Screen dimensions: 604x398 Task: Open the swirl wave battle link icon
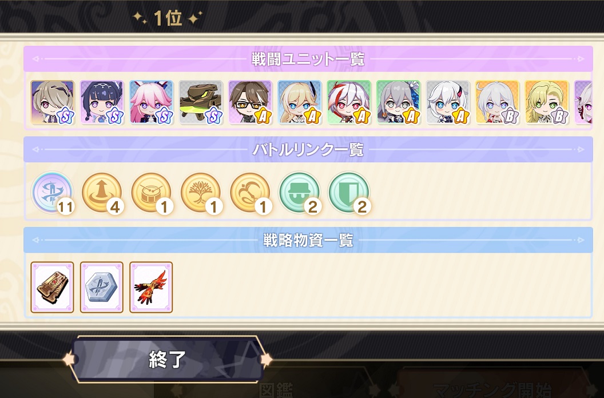tap(250, 193)
